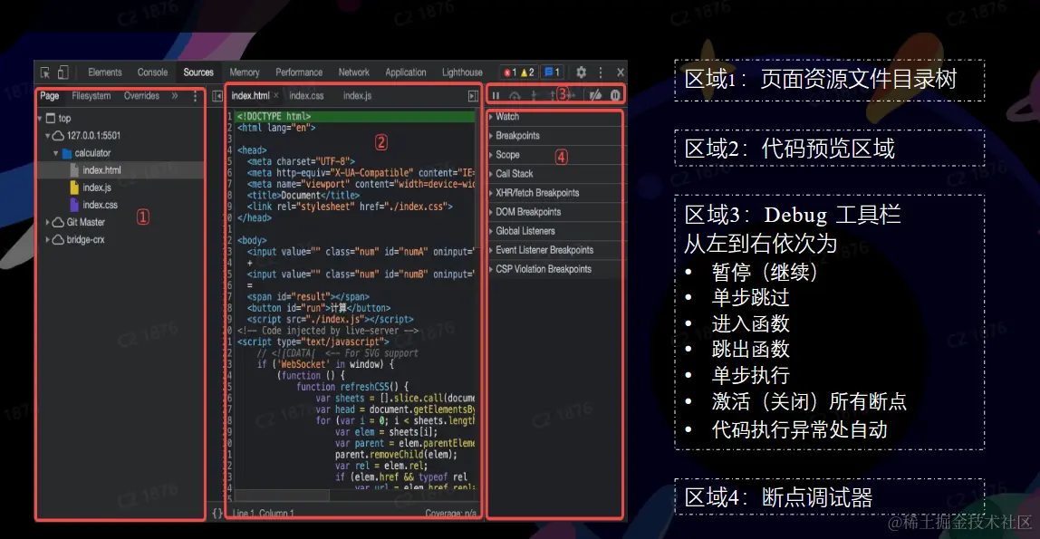Select the Sources panel tab
This screenshot has width=1040, height=539.
tap(198, 72)
